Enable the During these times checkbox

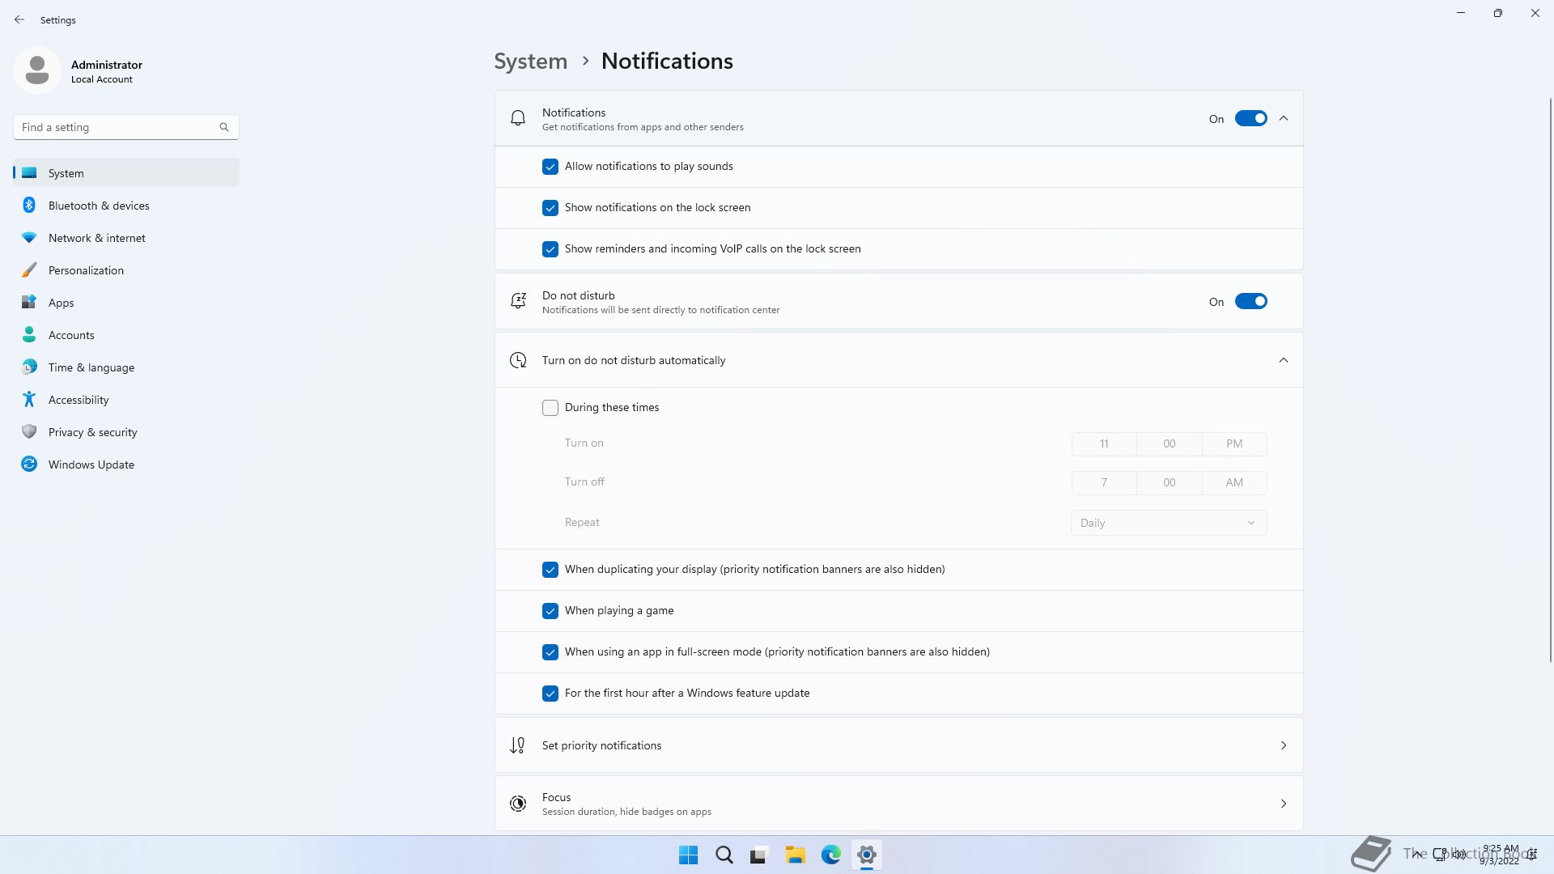550,408
